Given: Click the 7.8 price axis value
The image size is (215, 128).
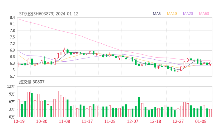Looking at the screenshot, I should 12,31.
